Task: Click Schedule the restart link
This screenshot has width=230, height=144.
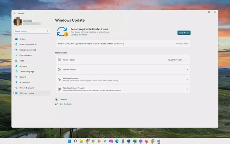Action: 79,35
